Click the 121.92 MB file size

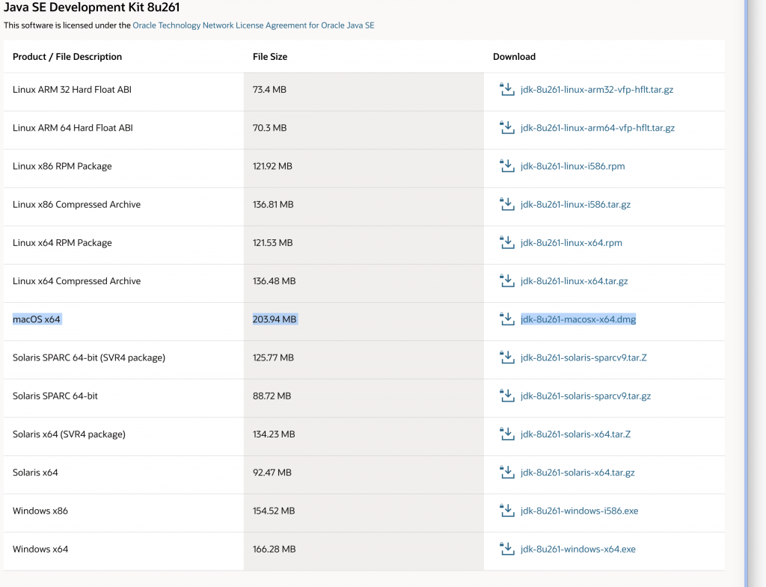point(272,166)
